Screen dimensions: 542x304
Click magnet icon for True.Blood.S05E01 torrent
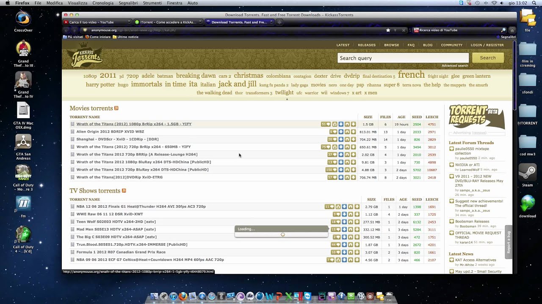[351, 244]
